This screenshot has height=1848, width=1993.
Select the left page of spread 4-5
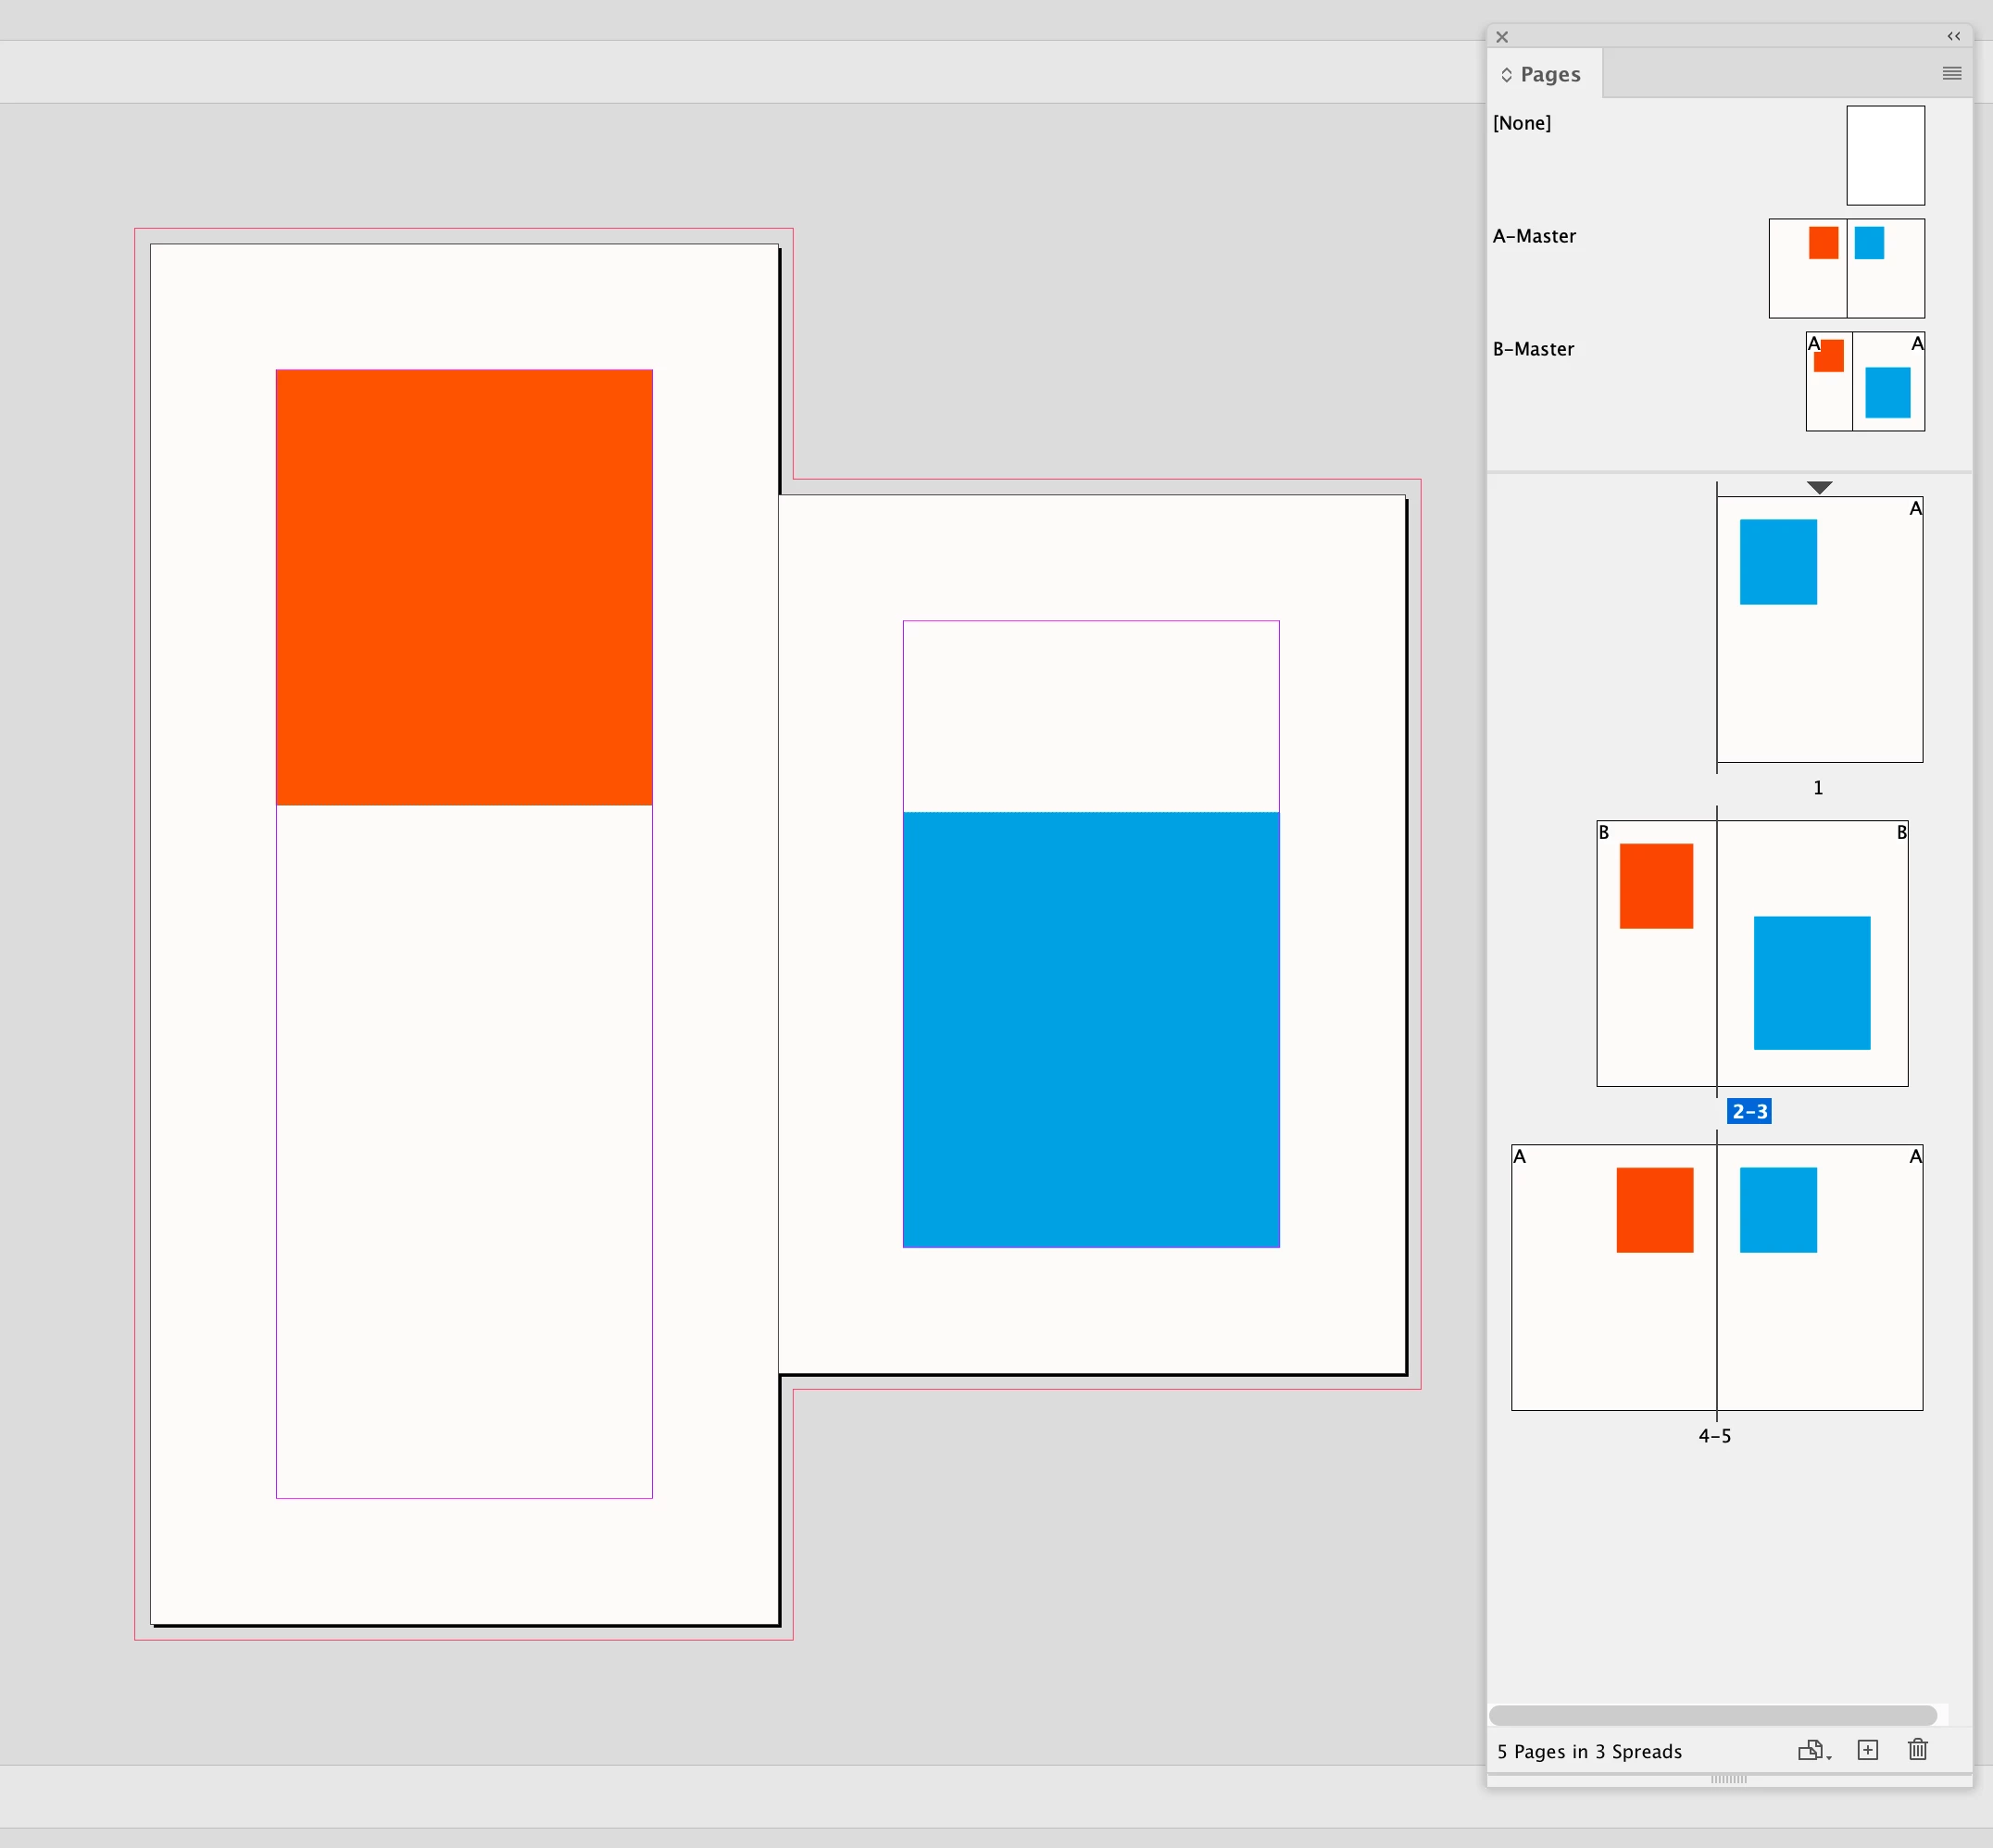[x=1612, y=1310]
